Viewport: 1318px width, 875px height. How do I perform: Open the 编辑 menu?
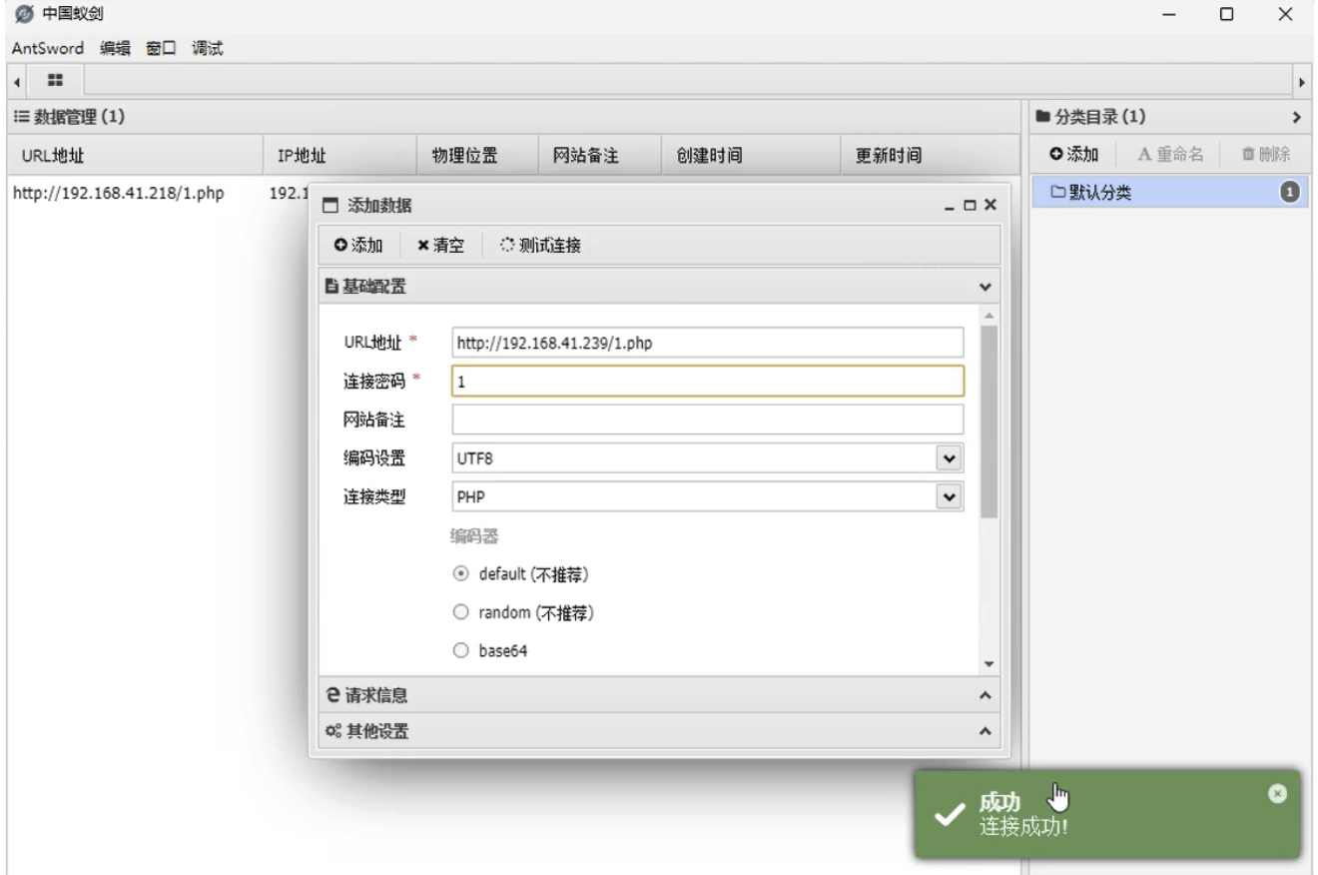(x=115, y=48)
